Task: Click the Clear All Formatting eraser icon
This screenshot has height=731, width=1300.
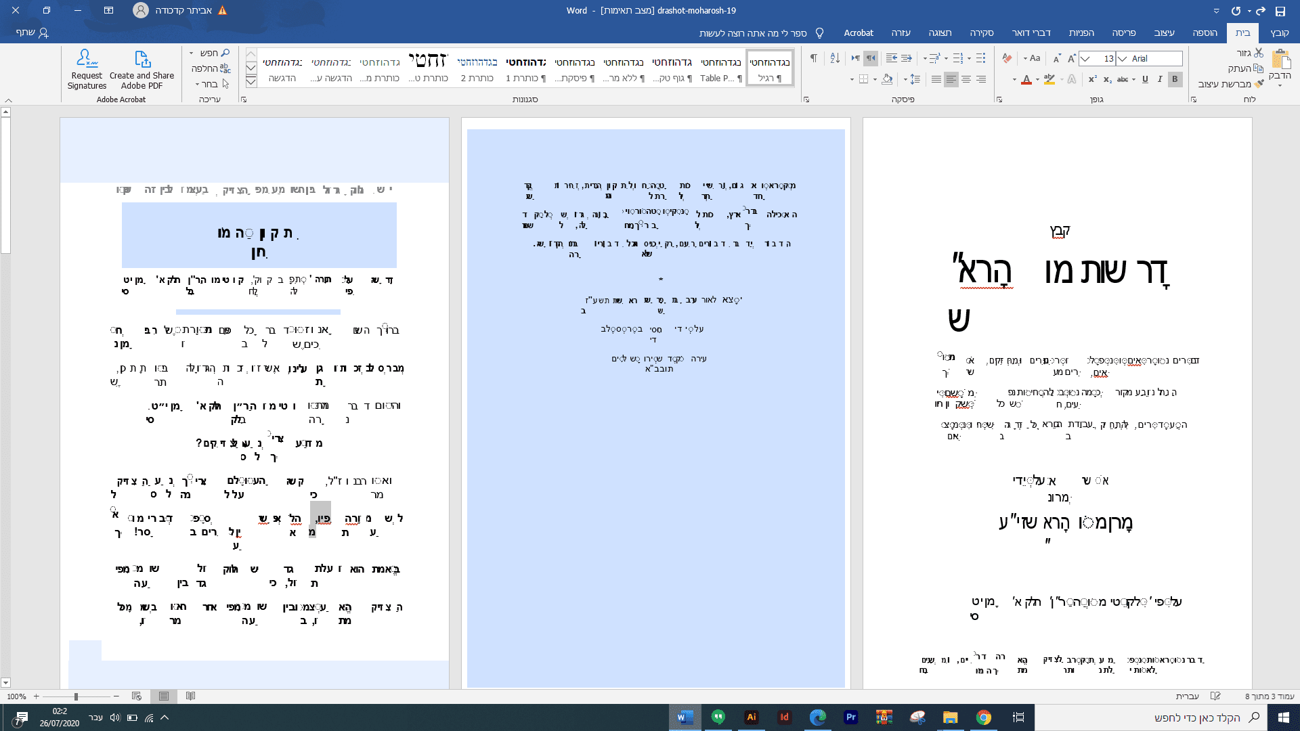Action: click(x=1007, y=59)
